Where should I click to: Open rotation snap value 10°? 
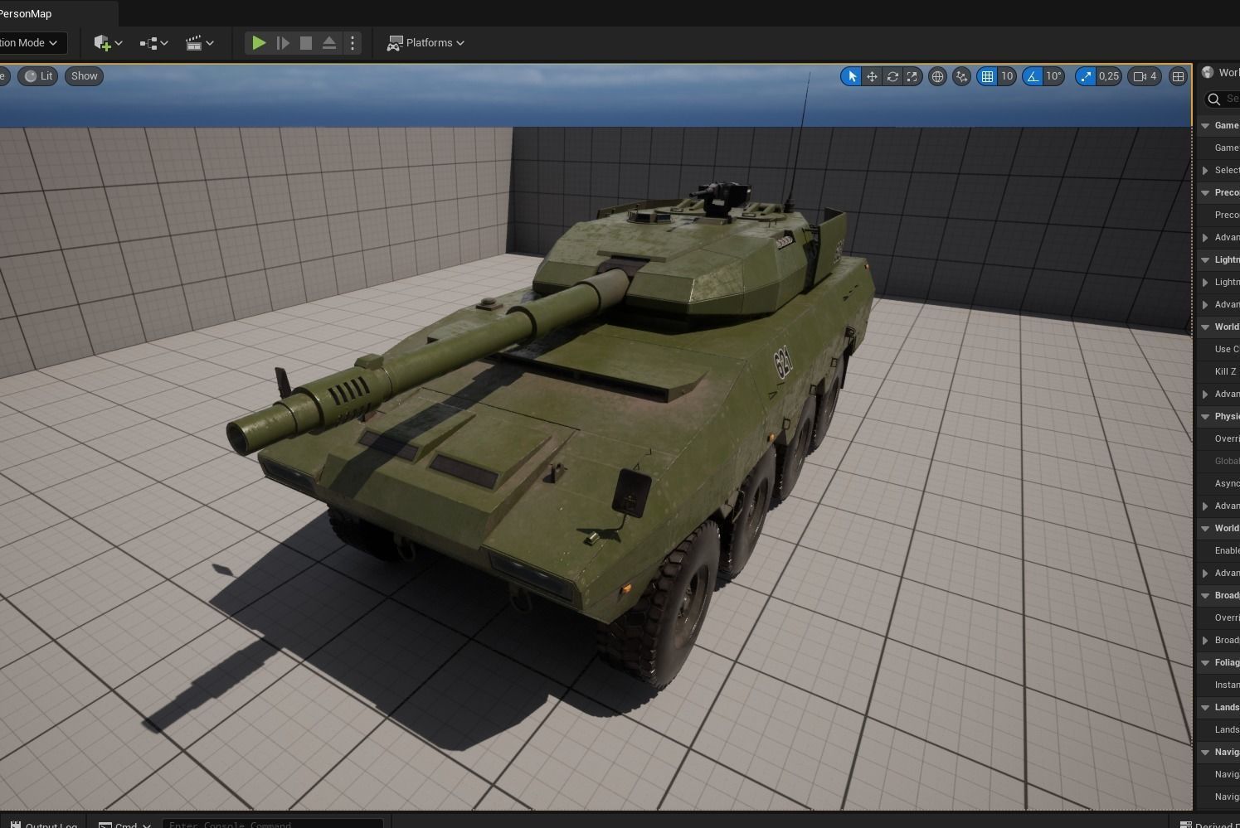[1053, 76]
